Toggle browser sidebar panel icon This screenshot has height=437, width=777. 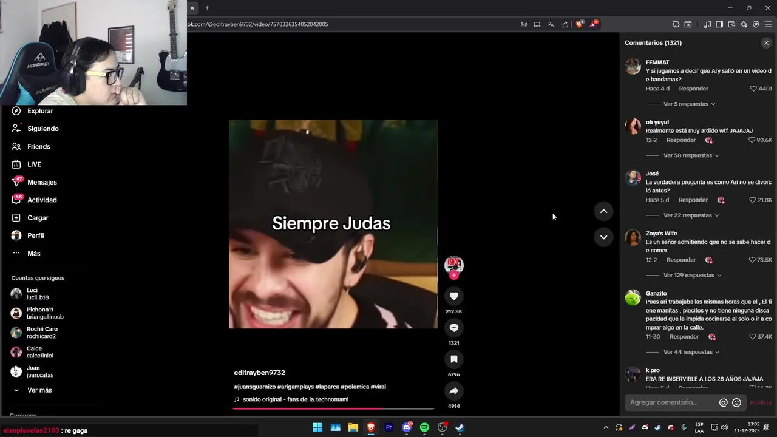719,24
